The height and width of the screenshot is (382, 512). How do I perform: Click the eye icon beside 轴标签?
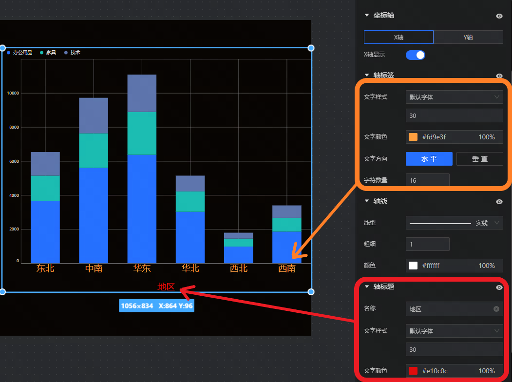[499, 76]
